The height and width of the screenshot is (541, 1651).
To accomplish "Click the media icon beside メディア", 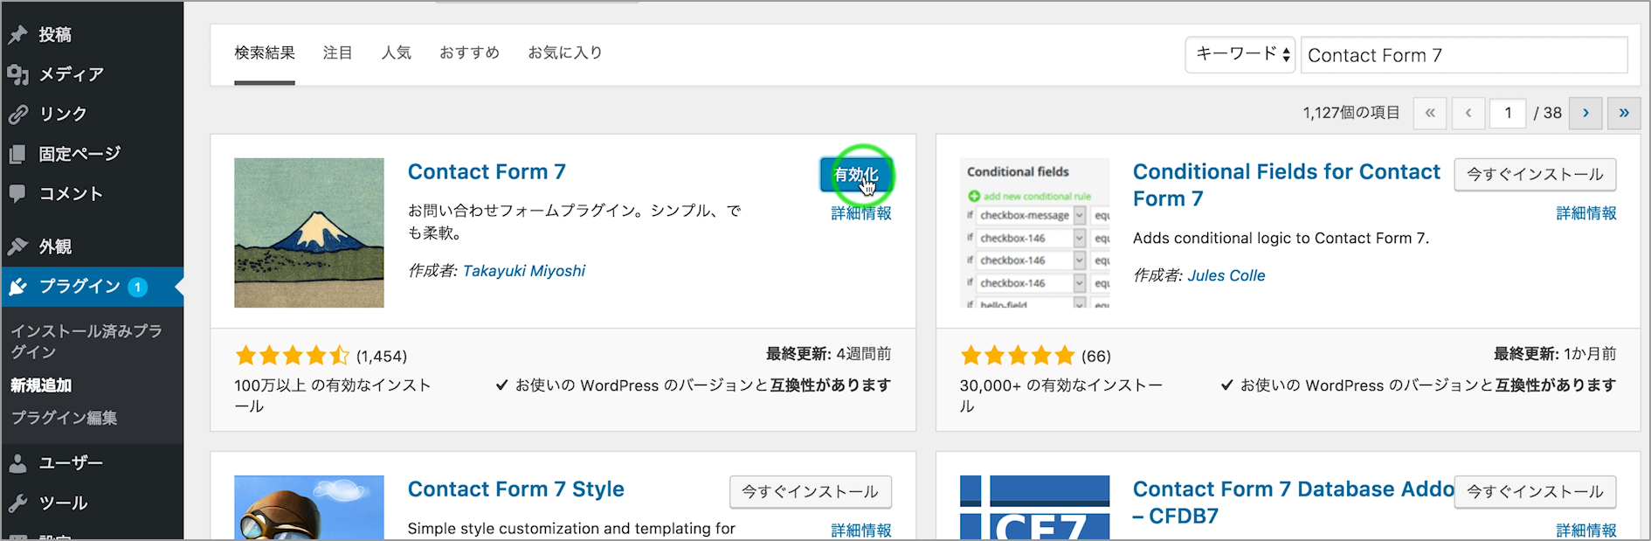I will click(x=17, y=74).
